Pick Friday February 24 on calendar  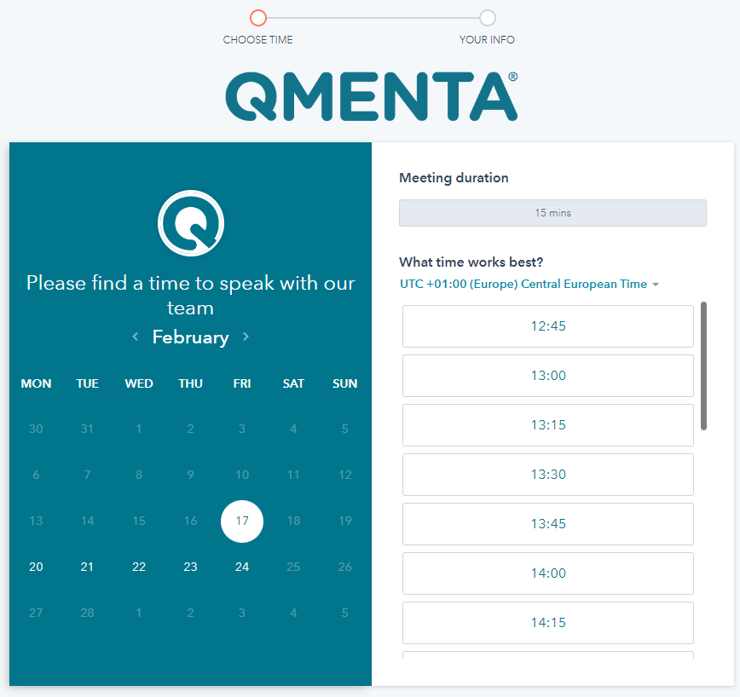click(242, 567)
